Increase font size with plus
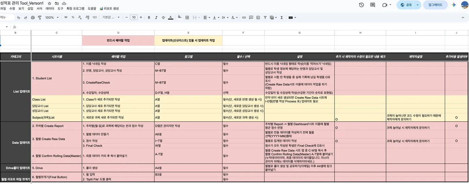 pyautogui.click(x=141, y=18)
